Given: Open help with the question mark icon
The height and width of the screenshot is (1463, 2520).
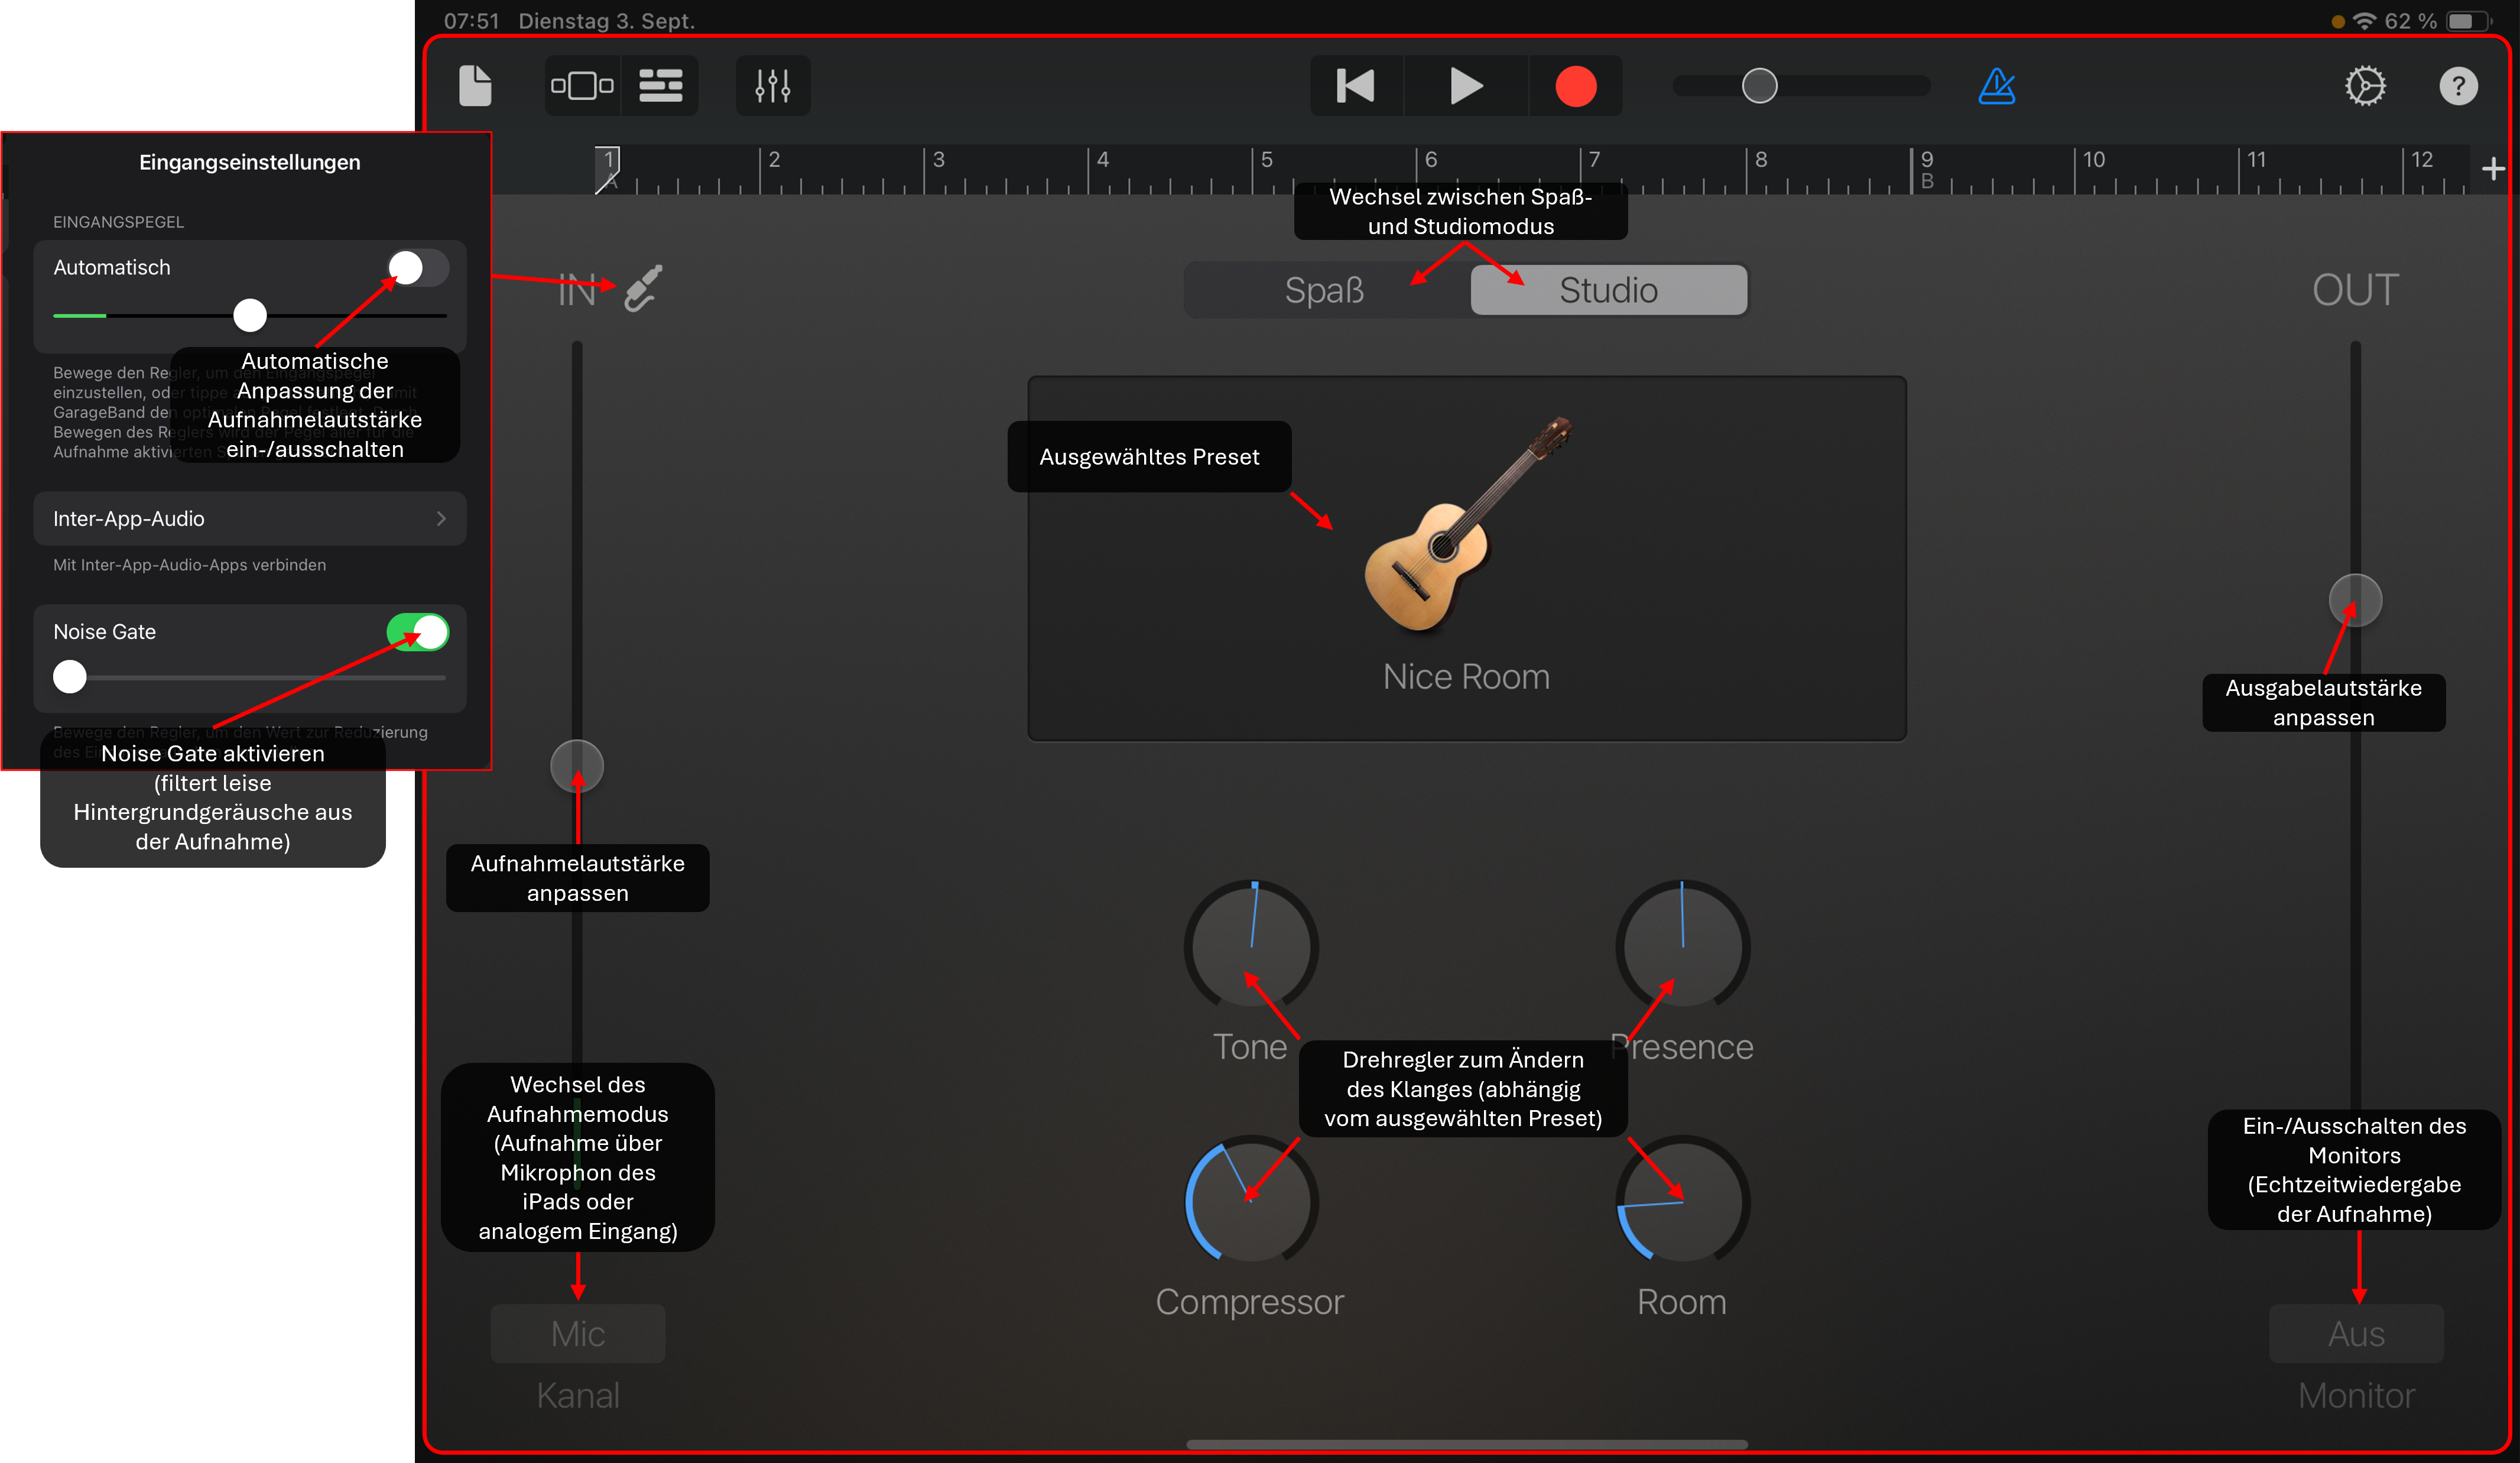Looking at the screenshot, I should point(2458,86).
